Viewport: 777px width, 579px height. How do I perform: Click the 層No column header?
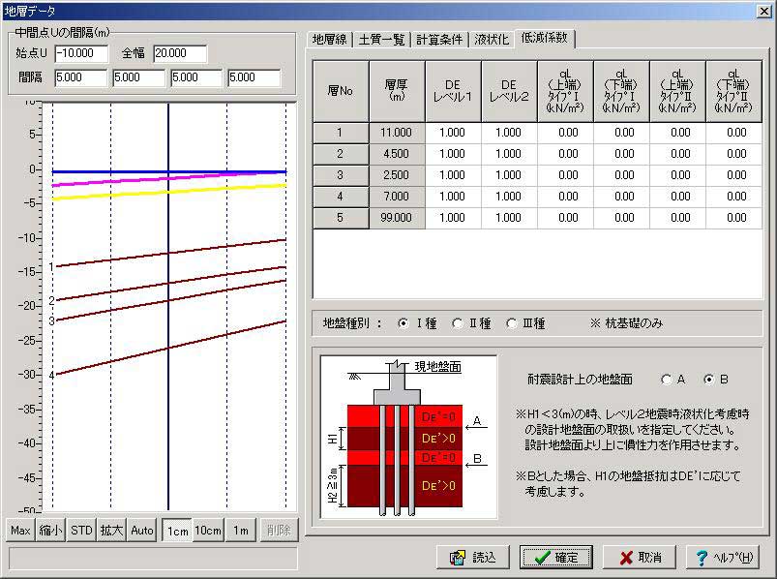point(341,91)
